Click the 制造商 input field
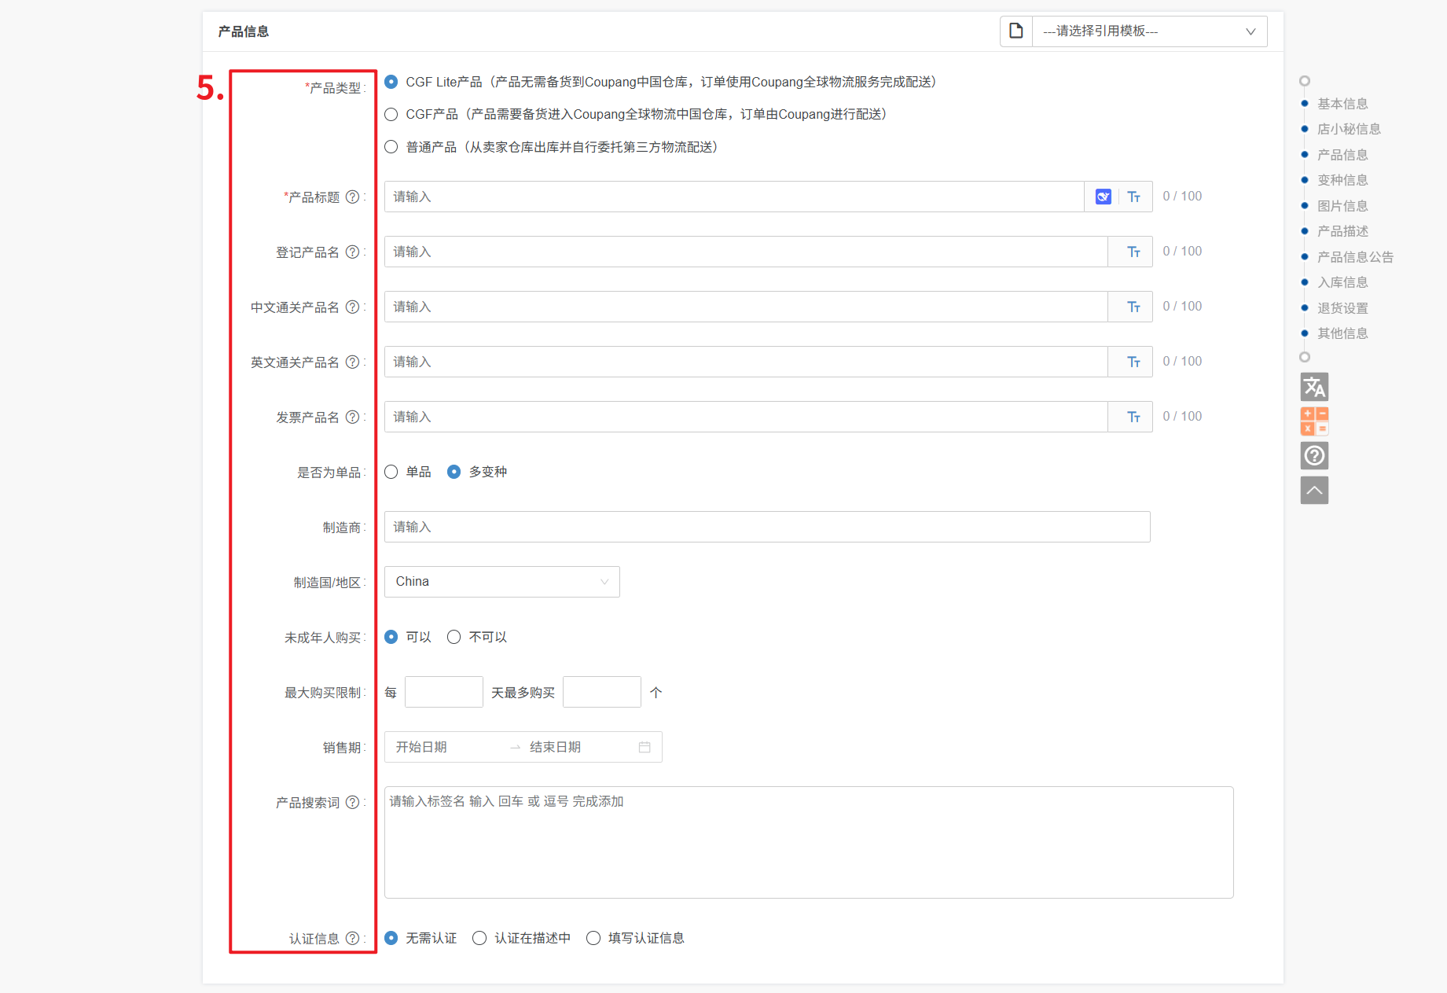 coord(766,527)
